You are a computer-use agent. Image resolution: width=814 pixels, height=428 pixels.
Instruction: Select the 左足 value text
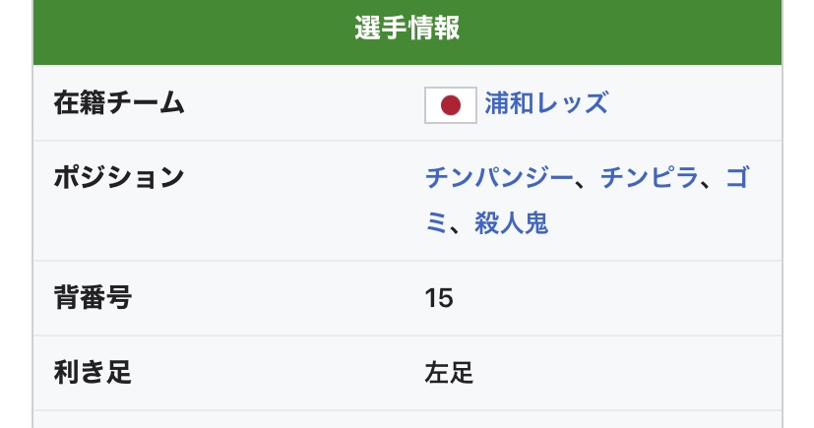449,373
